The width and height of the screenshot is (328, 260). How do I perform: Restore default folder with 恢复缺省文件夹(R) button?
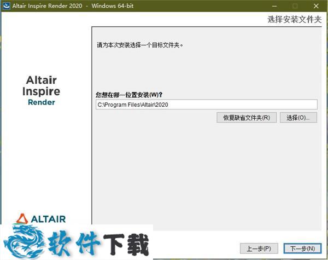point(247,118)
